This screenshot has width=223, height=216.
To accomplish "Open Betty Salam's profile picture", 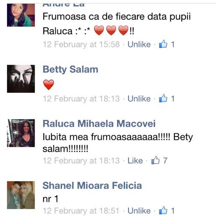I will tap(21, 79).
